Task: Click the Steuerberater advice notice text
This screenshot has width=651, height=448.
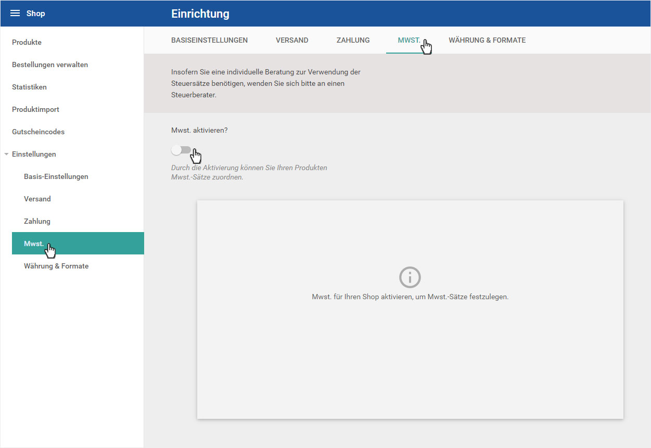Action: (266, 84)
